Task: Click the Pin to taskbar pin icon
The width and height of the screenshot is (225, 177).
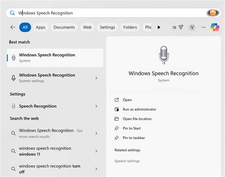Action: 117,138
